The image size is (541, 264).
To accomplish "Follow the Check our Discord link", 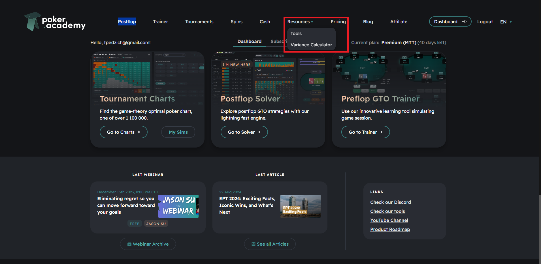I will coord(390,202).
